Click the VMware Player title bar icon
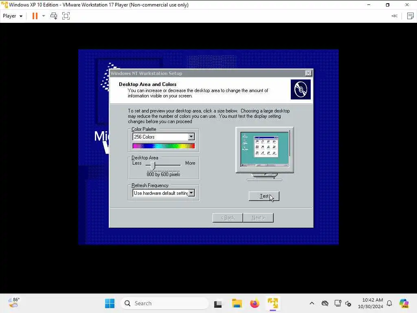This screenshot has height=313, width=417. (x=4, y=5)
